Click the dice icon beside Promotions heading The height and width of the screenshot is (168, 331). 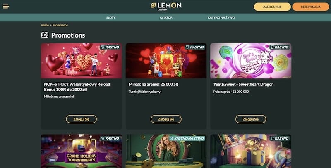click(45, 35)
